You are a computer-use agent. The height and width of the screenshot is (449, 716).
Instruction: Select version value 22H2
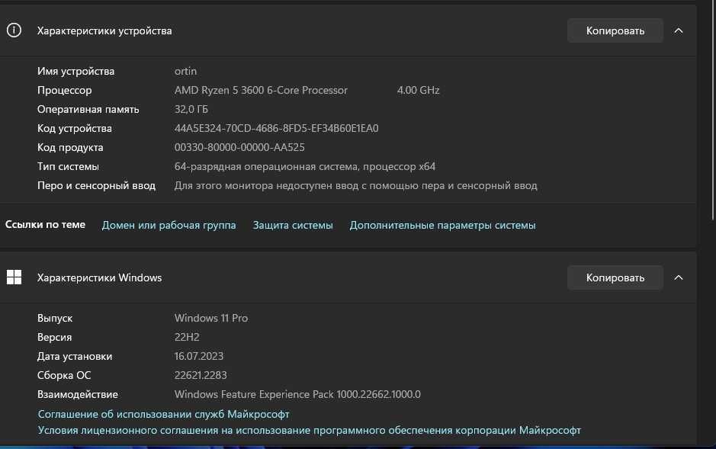(x=187, y=337)
